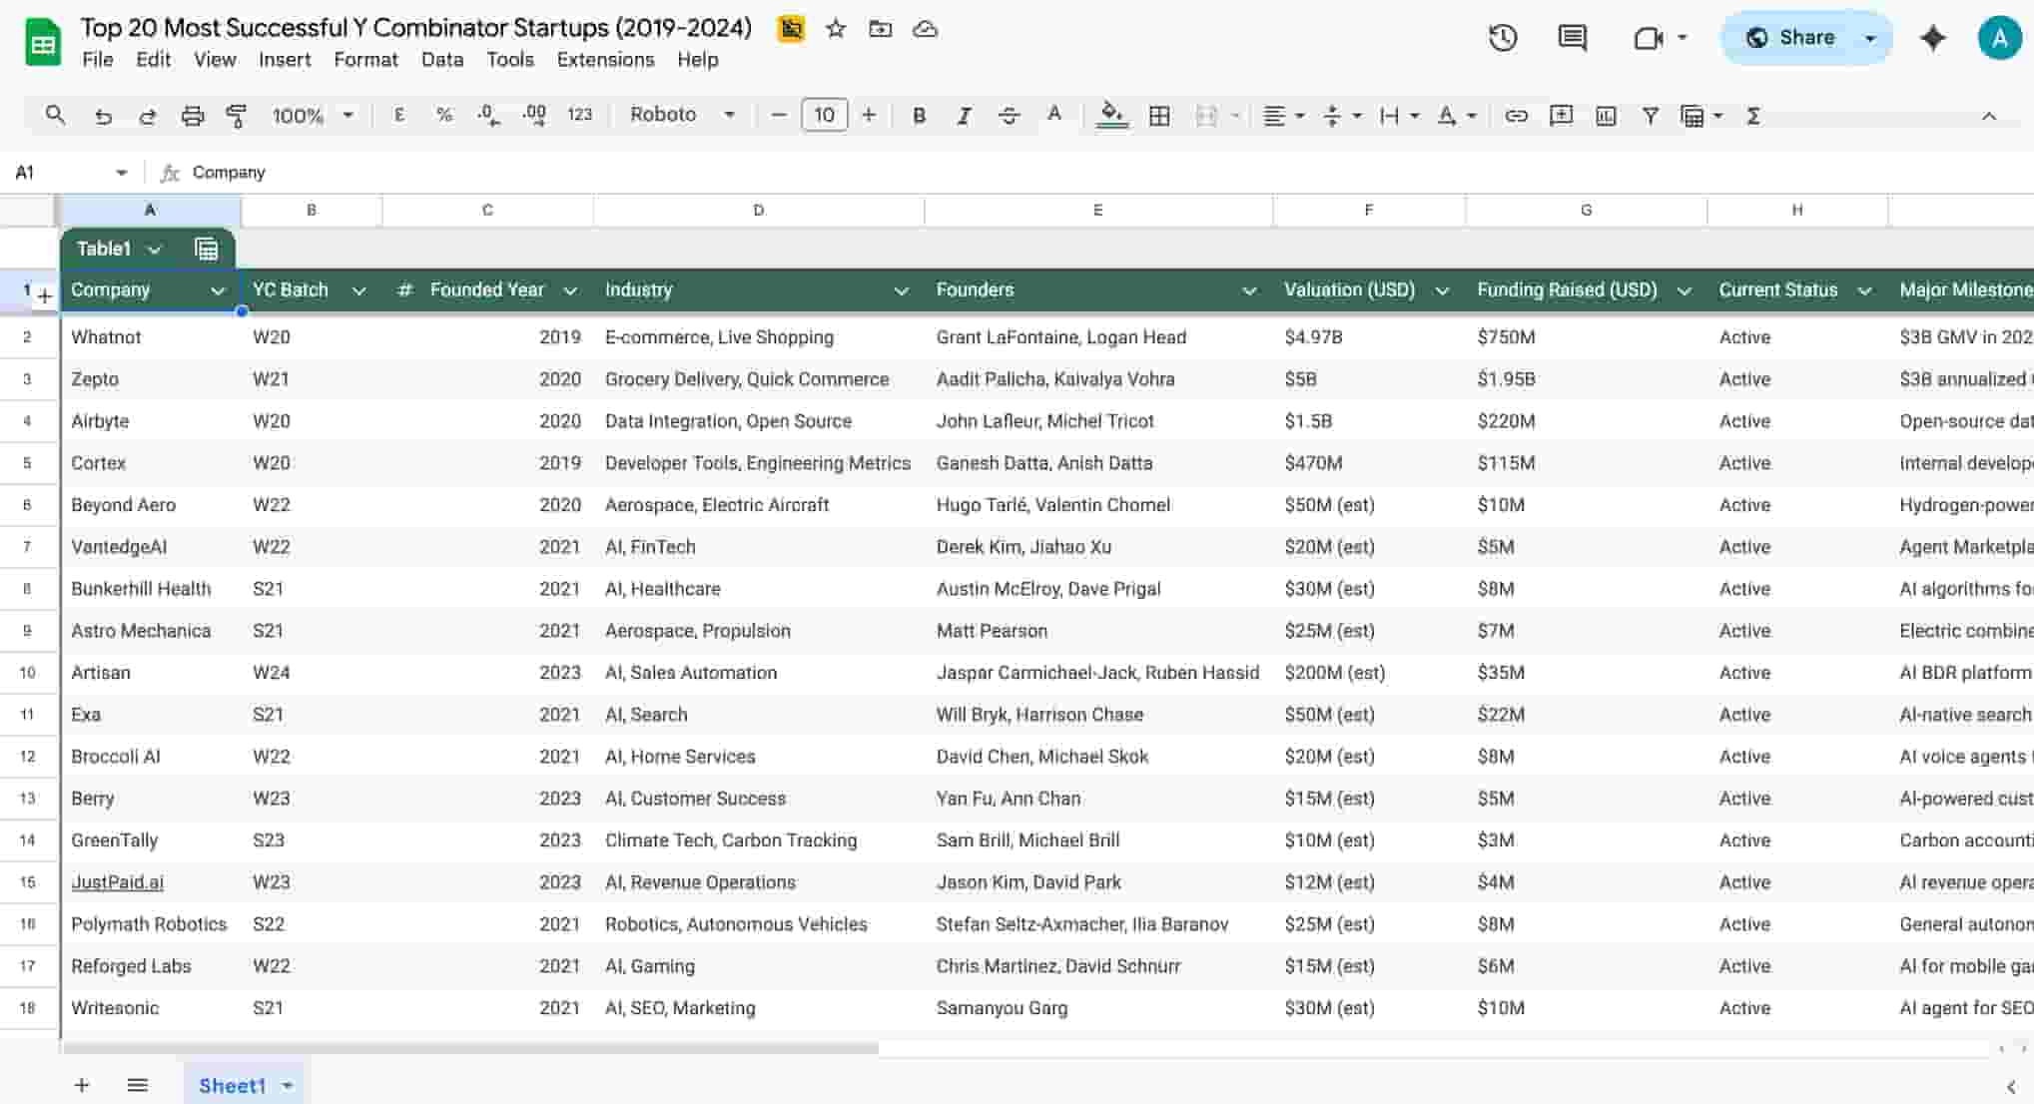Format as currency

[x=399, y=115]
